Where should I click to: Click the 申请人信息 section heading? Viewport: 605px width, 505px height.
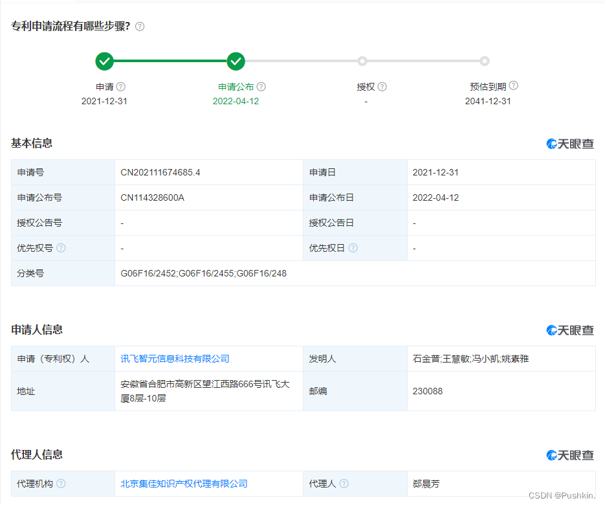(37, 330)
